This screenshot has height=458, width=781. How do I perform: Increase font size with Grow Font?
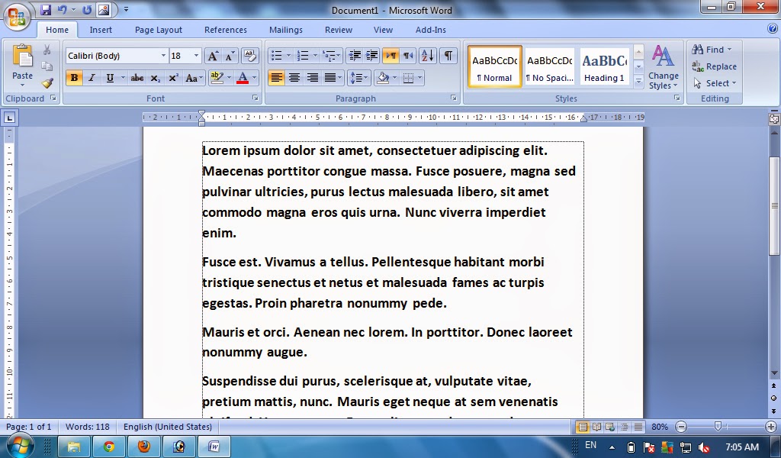(x=214, y=55)
